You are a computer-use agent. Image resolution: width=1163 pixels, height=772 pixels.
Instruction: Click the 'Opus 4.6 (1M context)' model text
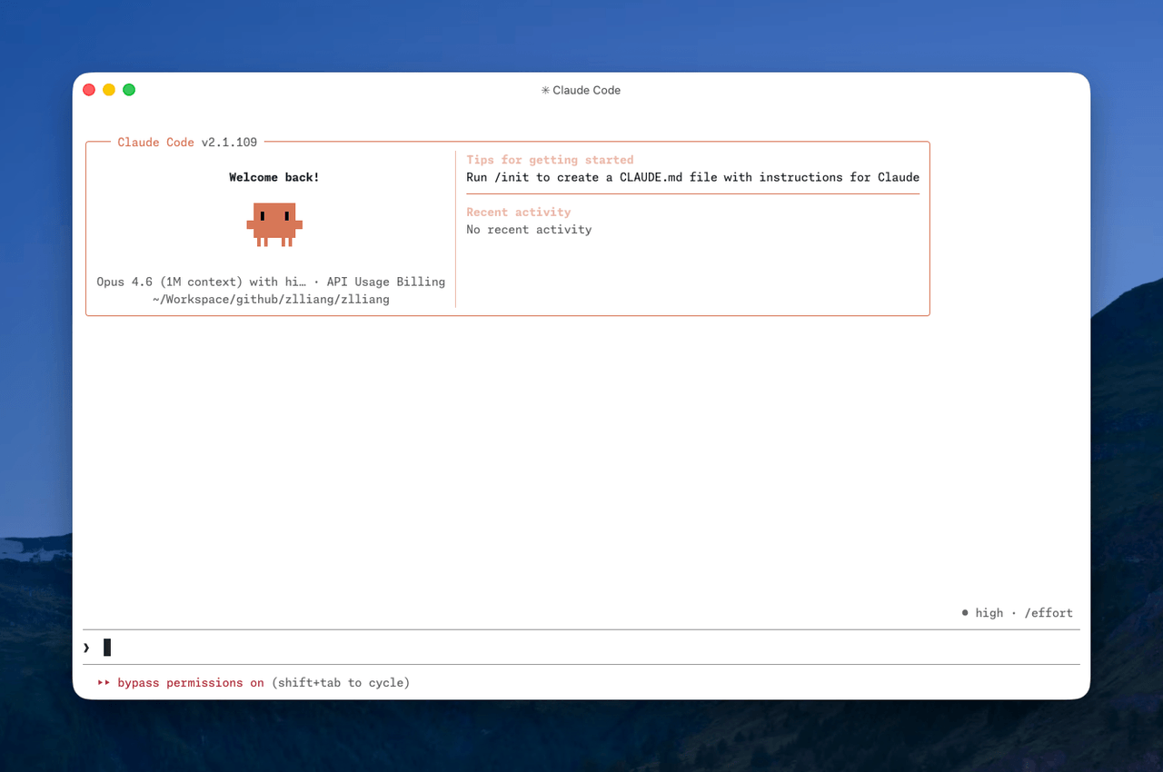(170, 282)
